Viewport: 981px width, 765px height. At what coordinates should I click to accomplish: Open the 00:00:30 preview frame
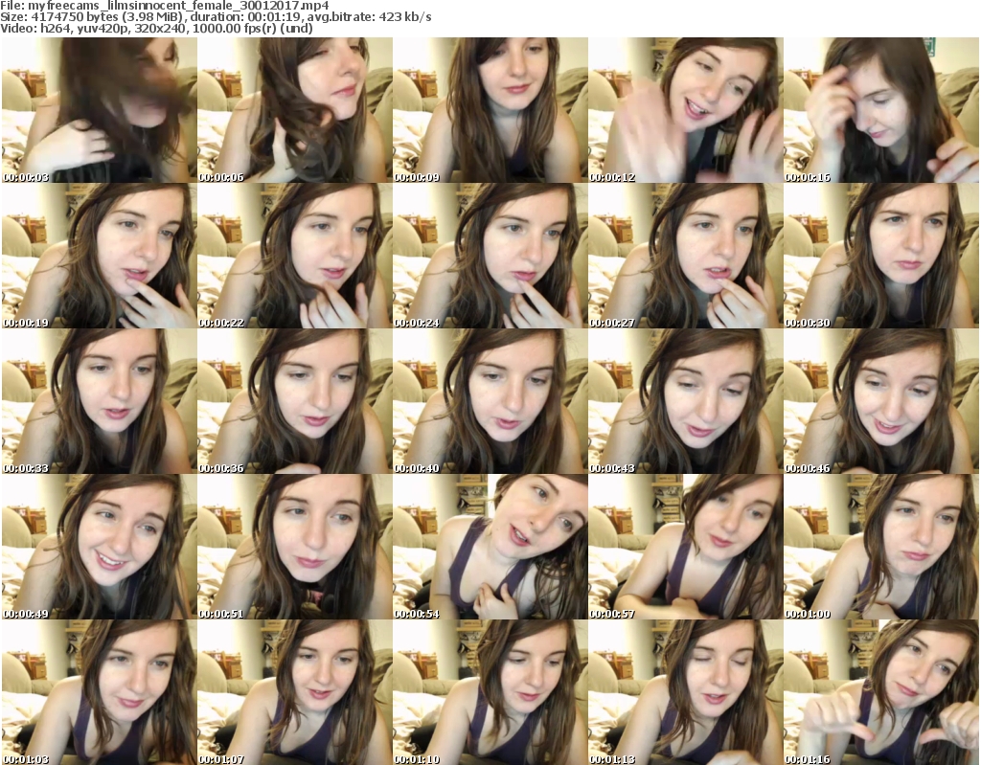tap(881, 256)
